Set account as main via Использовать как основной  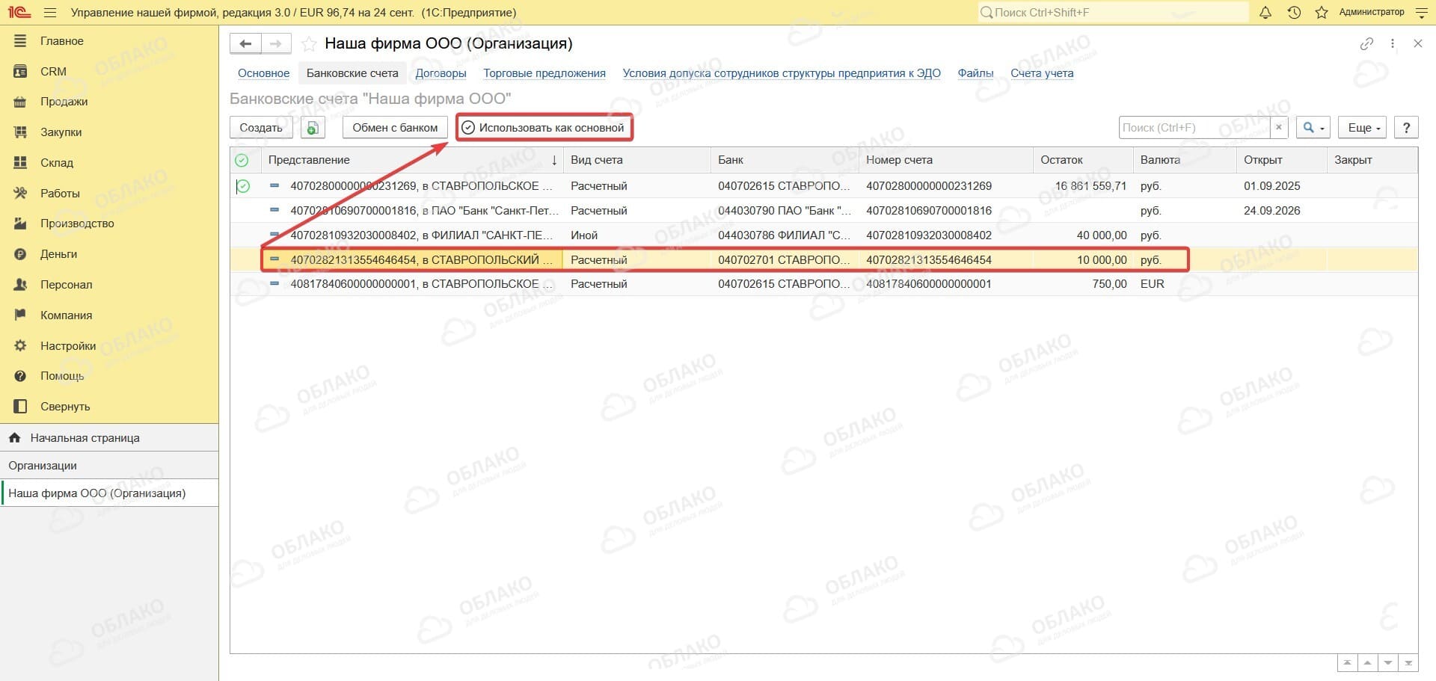pos(544,128)
